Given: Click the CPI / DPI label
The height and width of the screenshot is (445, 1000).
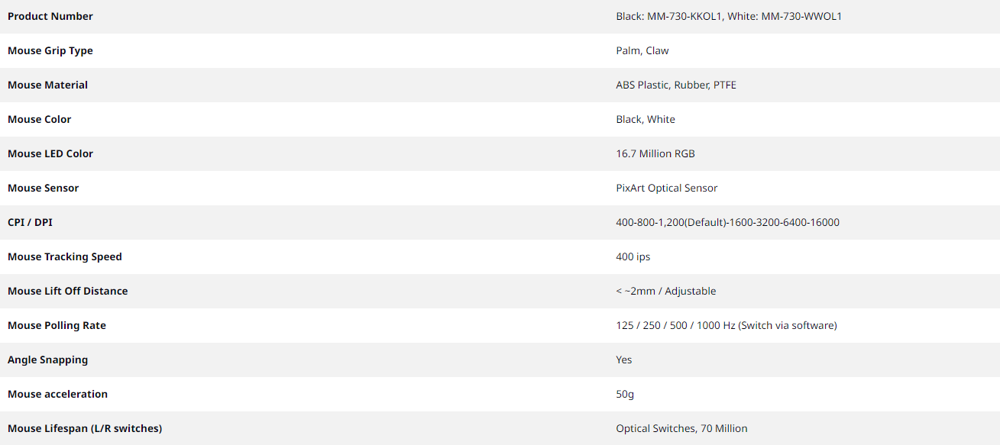Looking at the screenshot, I should (x=31, y=222).
